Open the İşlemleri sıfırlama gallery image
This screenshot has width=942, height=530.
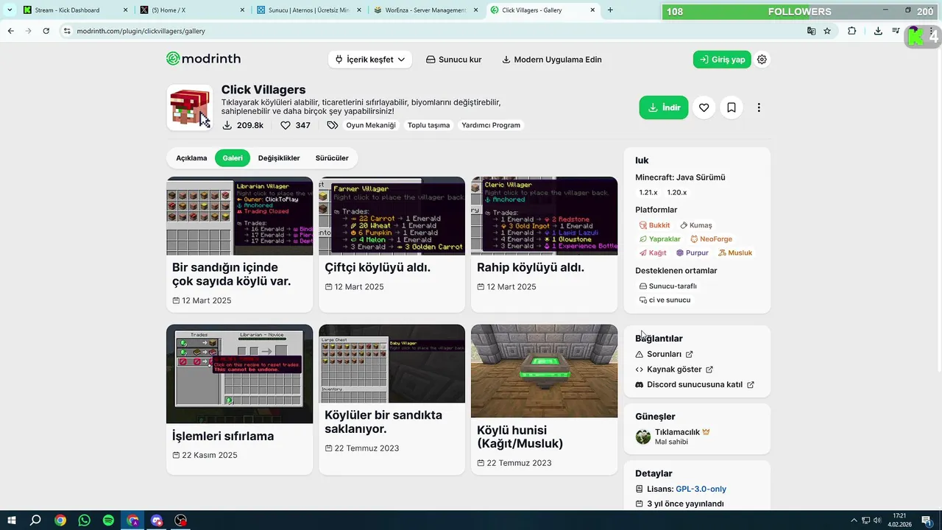point(240,374)
